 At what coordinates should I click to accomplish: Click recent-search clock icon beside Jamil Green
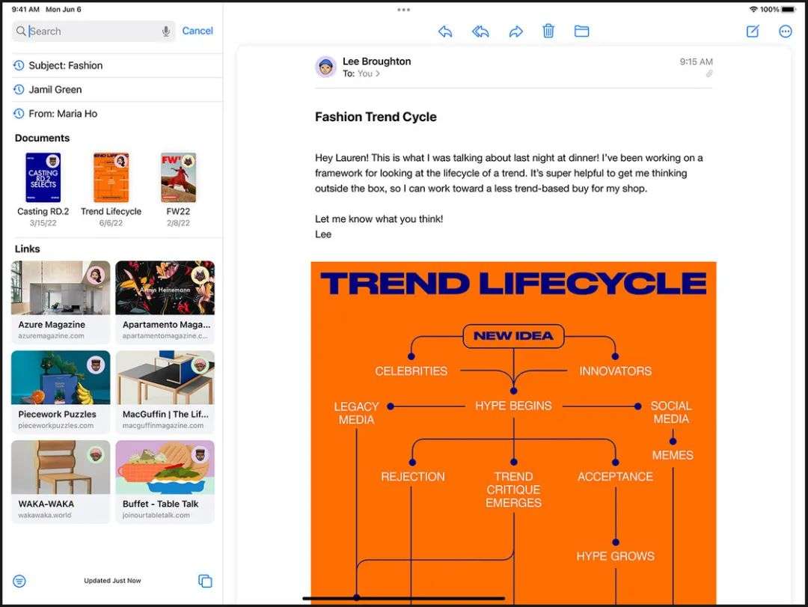[19, 90]
